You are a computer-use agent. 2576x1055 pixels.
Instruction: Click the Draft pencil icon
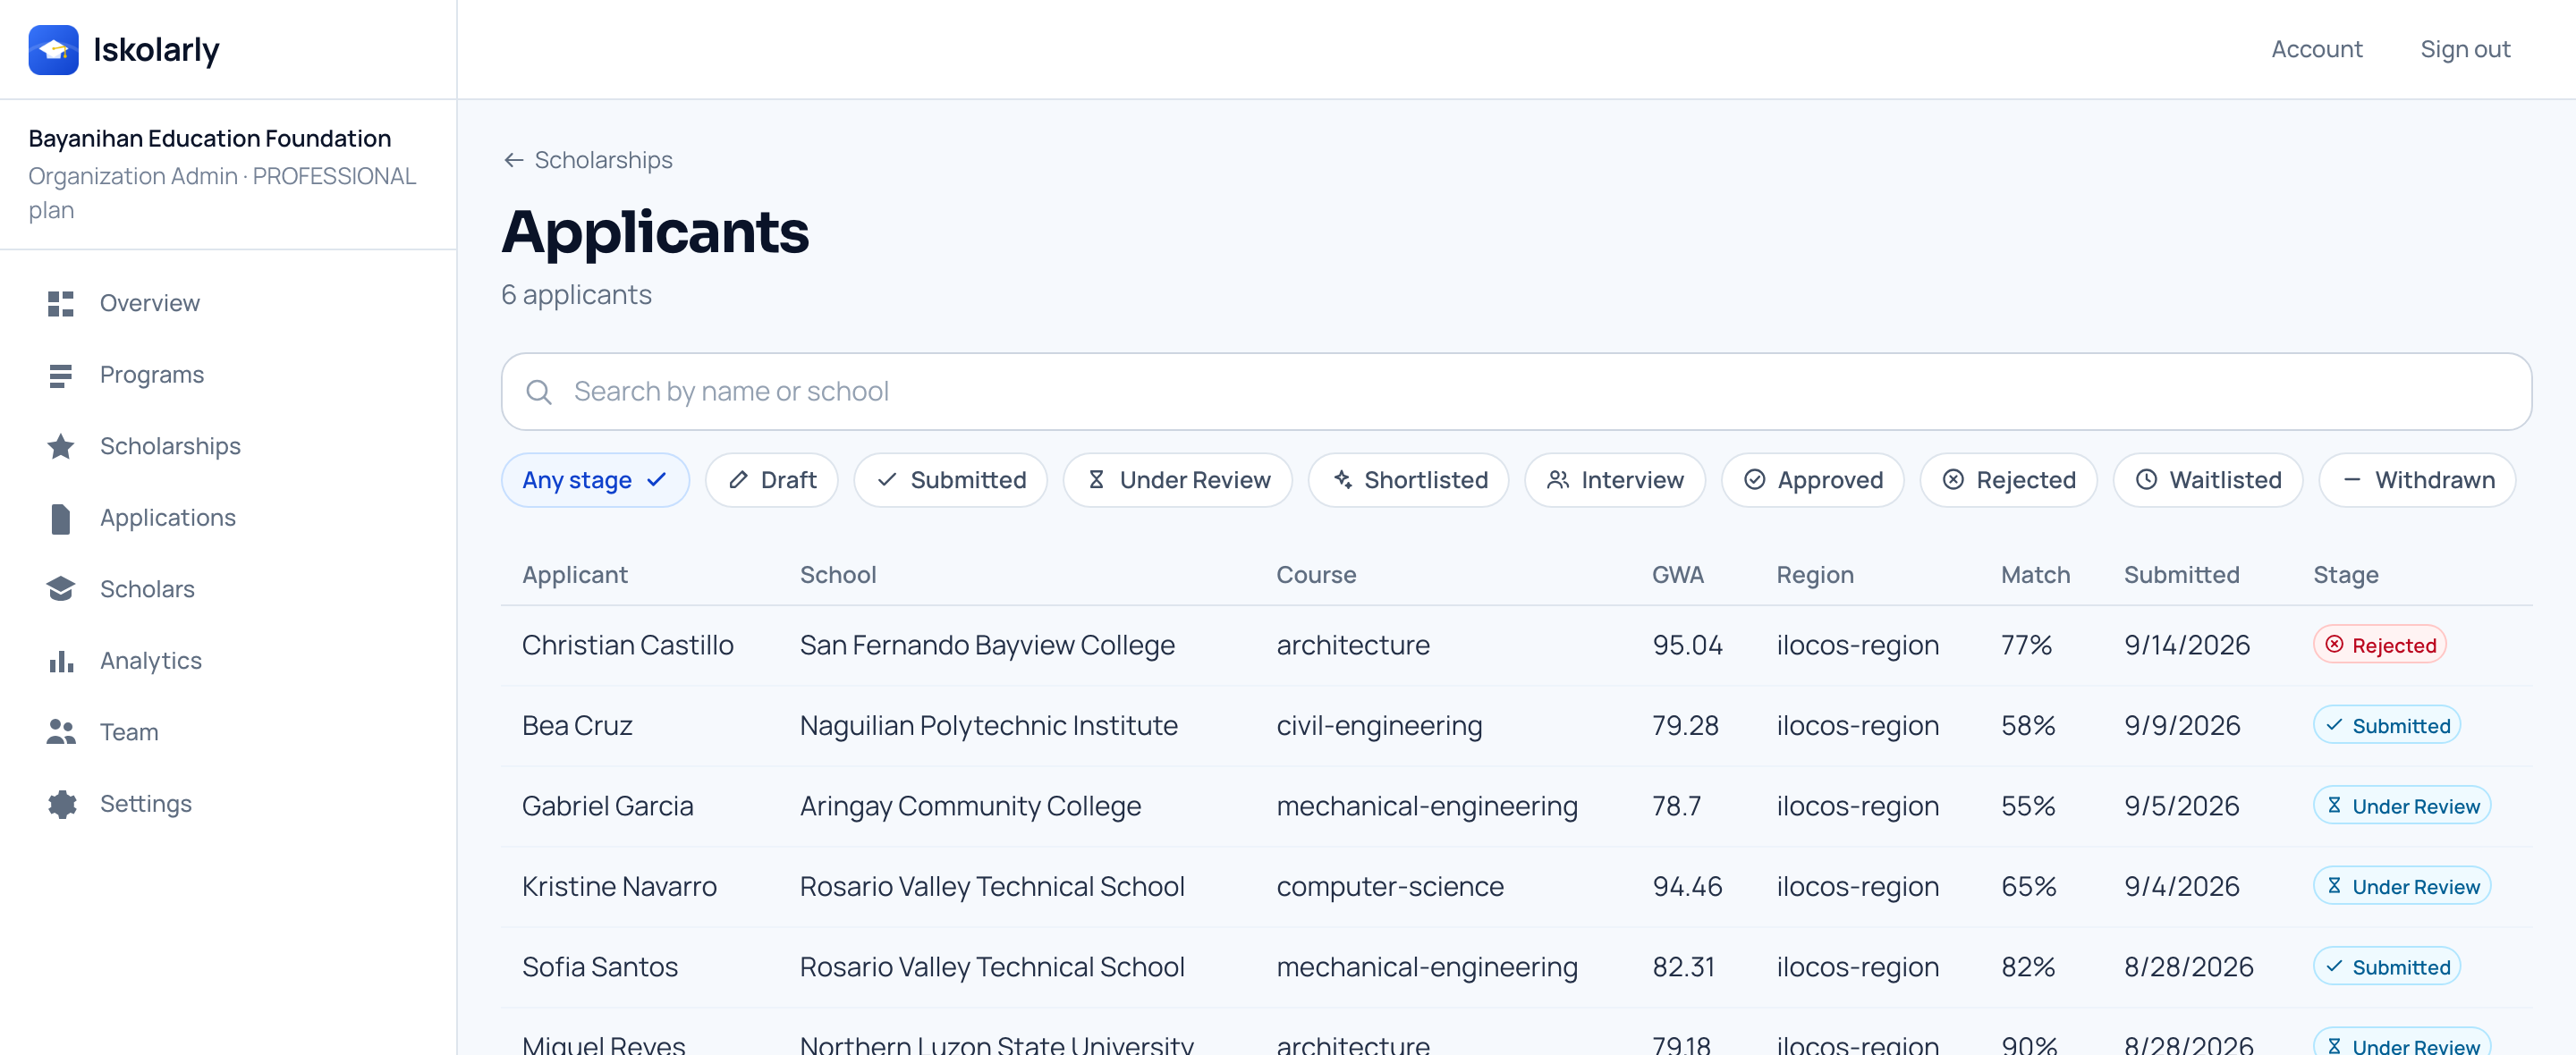[x=738, y=480]
